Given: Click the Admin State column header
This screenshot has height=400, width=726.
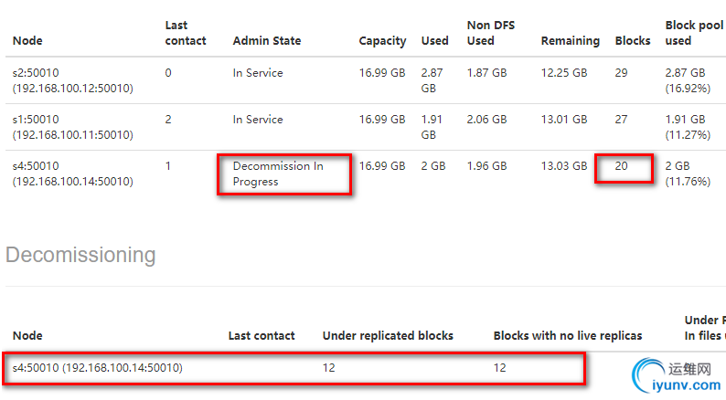Looking at the screenshot, I should pyautogui.click(x=266, y=40).
